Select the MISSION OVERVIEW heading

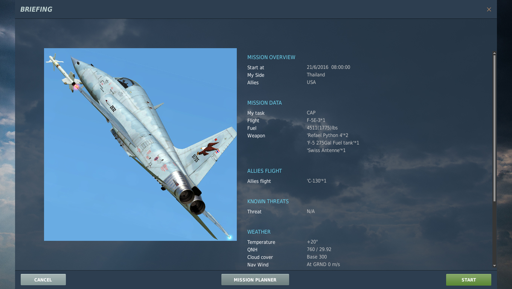point(271,57)
